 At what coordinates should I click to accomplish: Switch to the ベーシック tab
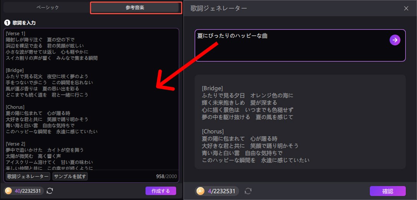(x=47, y=7)
